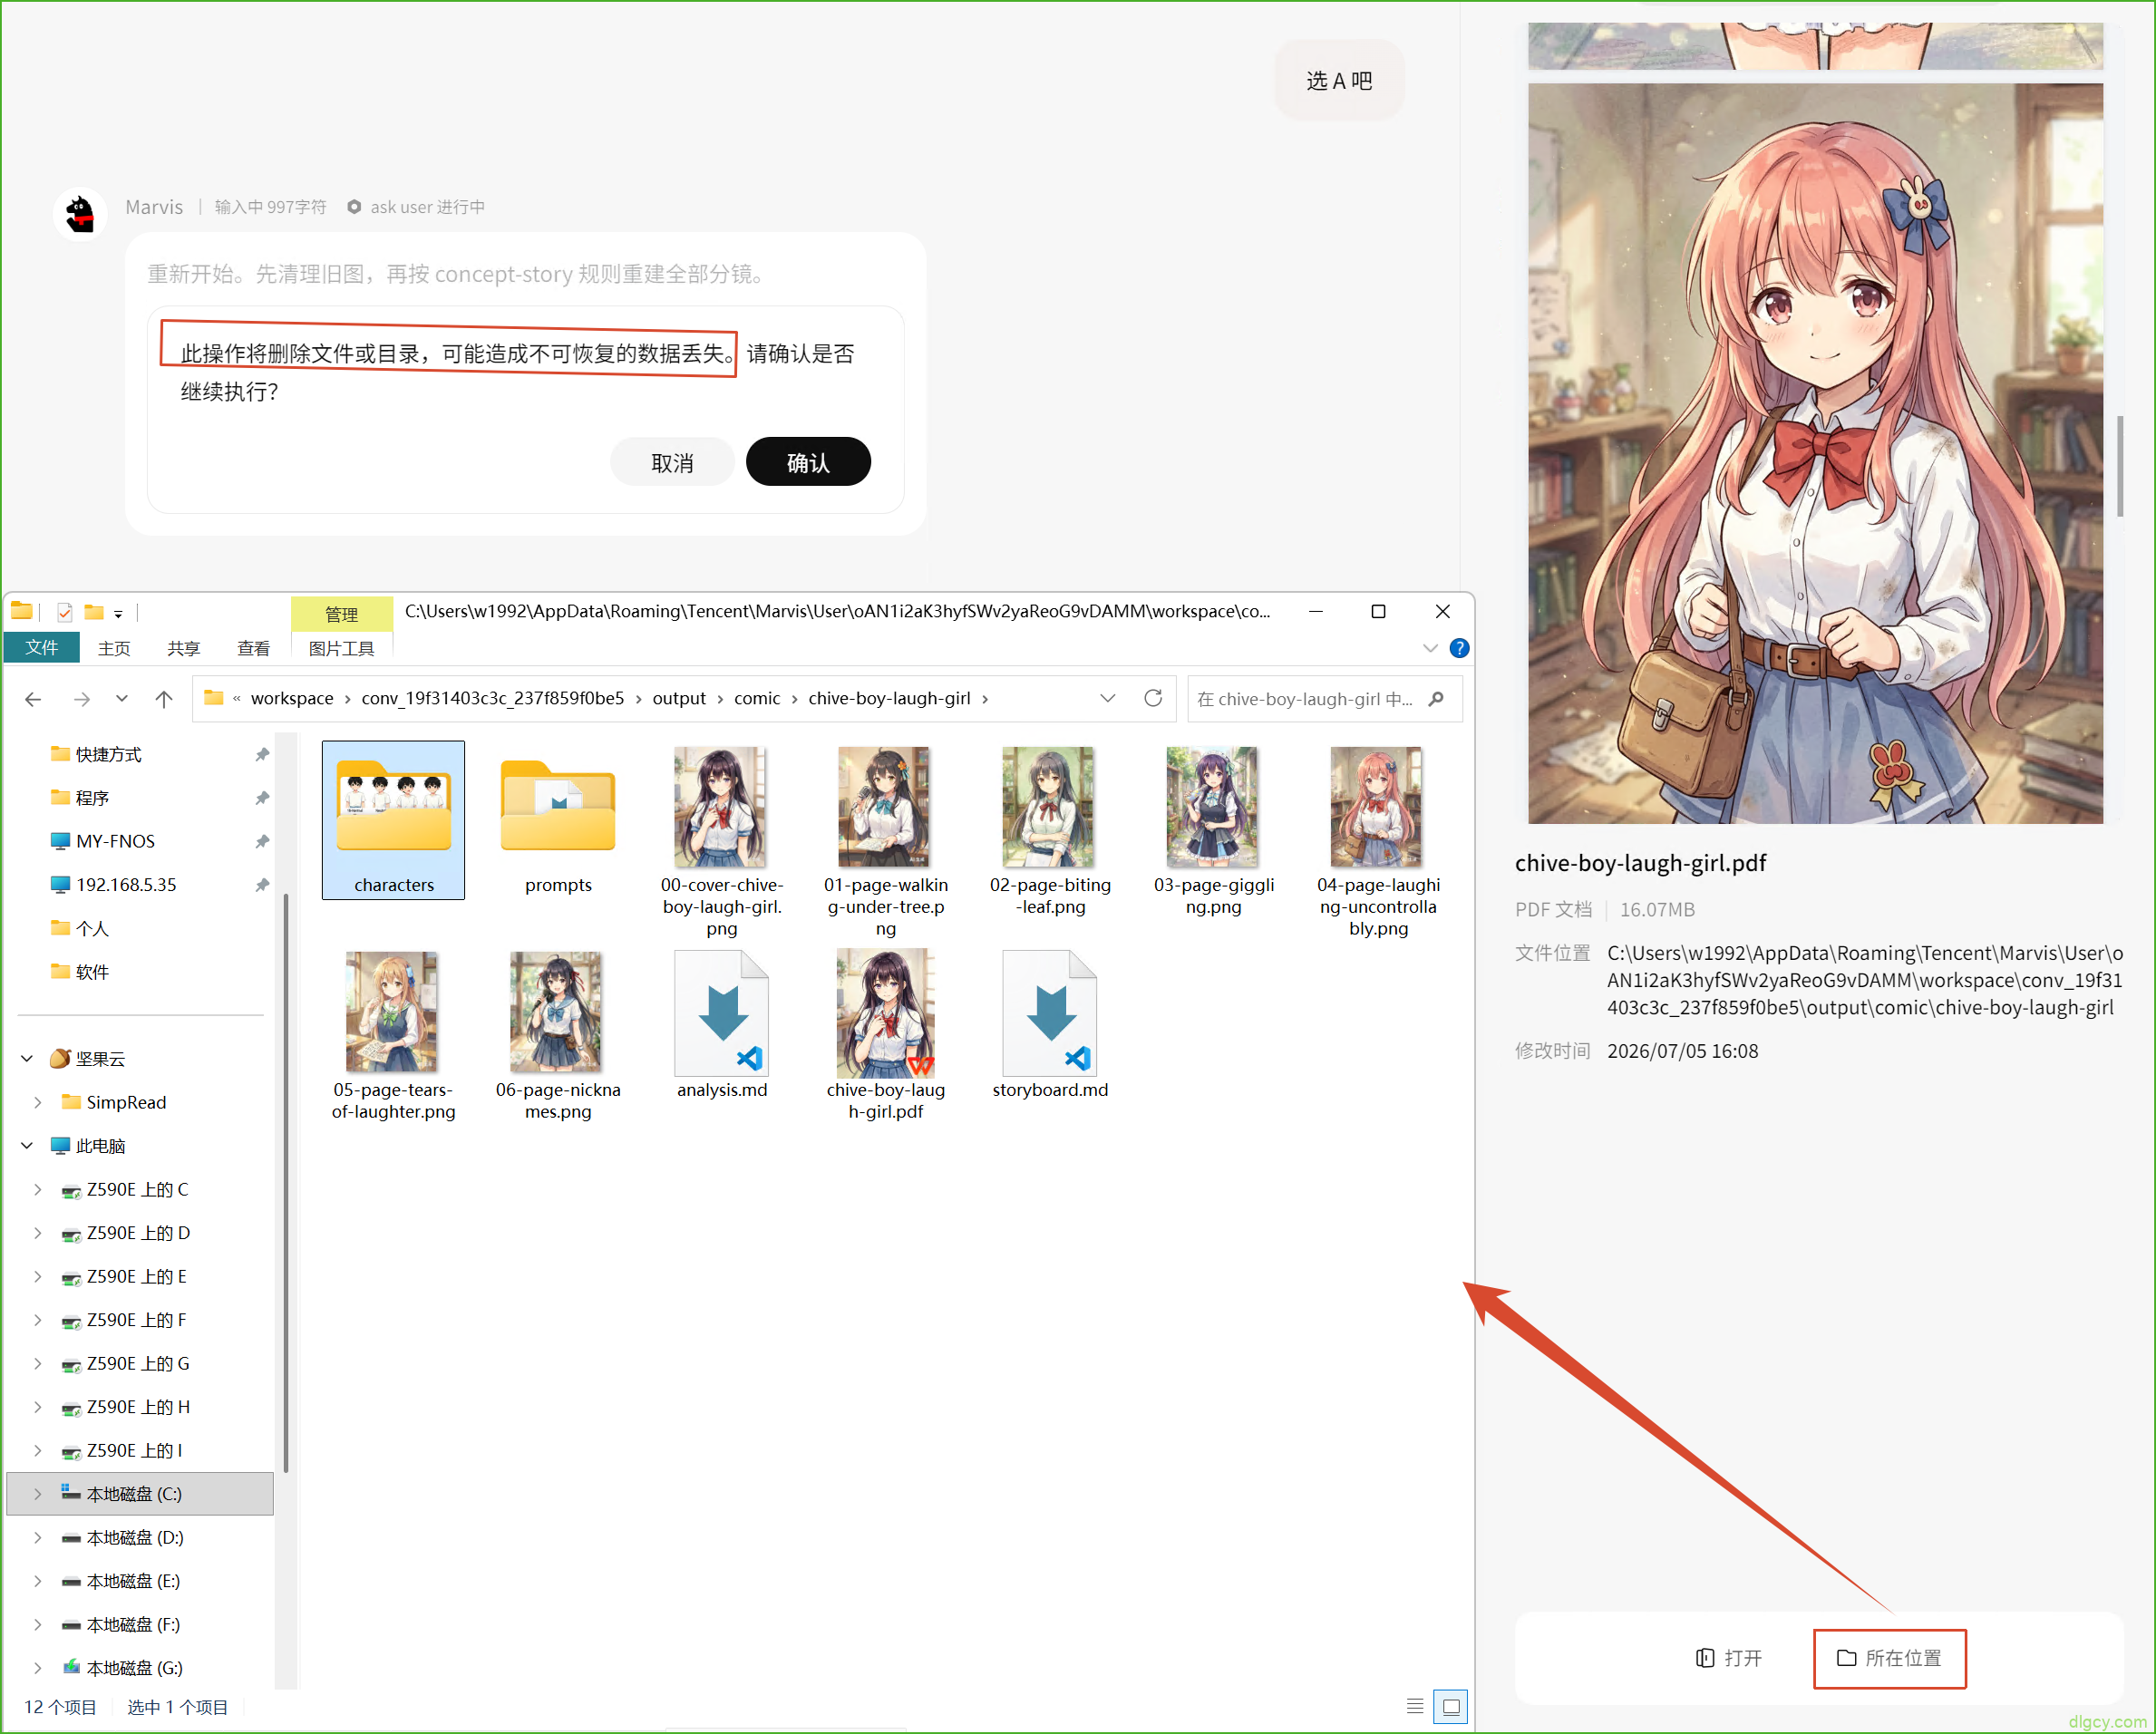Viewport: 2156px width, 1734px height.
Task: Select 06-page-nicknames.png thumbnail
Action: click(x=558, y=1035)
